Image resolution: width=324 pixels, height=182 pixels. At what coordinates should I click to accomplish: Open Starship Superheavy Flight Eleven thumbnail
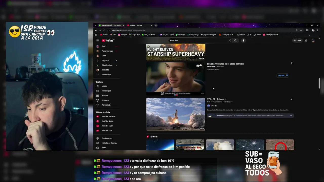(176, 52)
